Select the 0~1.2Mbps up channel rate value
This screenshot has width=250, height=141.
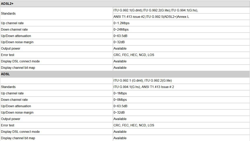(122, 23)
